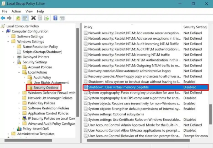This screenshot has width=213, height=148.
Task: Click the left tree pane vertical scrollbar
Action: [78, 71]
